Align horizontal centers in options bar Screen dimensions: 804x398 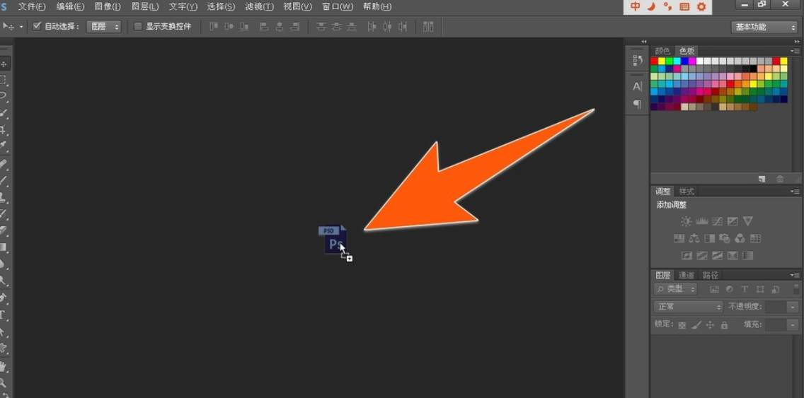pyautogui.click(x=280, y=27)
